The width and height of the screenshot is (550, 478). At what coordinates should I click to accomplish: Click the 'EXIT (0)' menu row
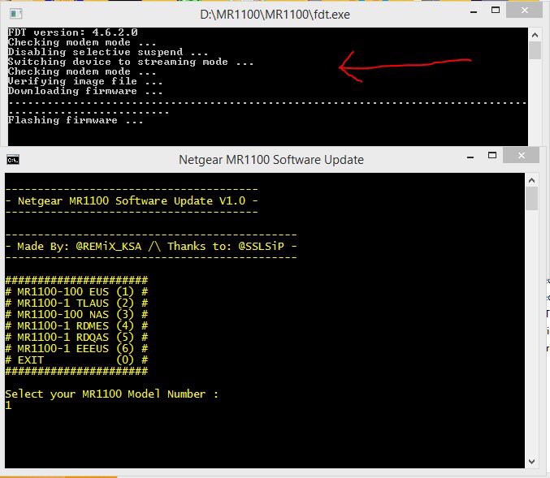(77, 360)
